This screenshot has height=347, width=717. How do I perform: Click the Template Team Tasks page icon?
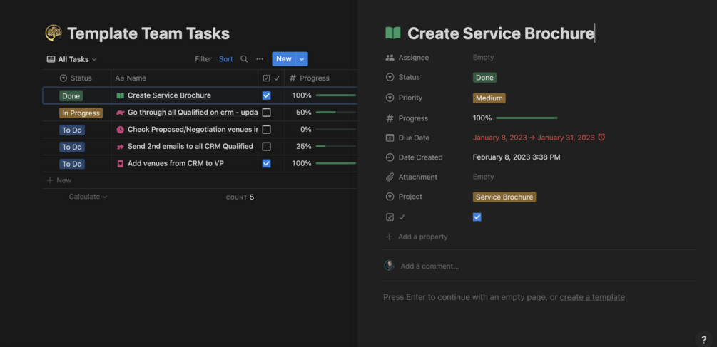54,33
